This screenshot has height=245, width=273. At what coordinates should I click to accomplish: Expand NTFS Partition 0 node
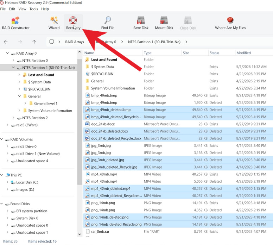click(13, 60)
